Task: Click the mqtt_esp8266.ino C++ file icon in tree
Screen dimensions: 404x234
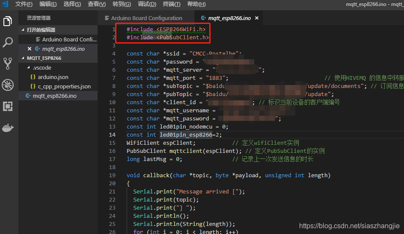Action: coord(28,96)
